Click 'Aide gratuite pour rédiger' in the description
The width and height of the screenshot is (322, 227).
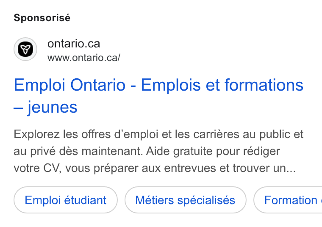[x=213, y=152]
